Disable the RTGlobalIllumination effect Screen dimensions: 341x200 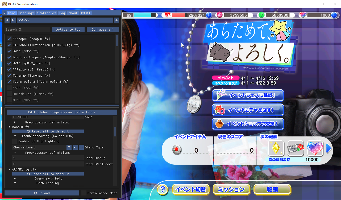pos(9,45)
